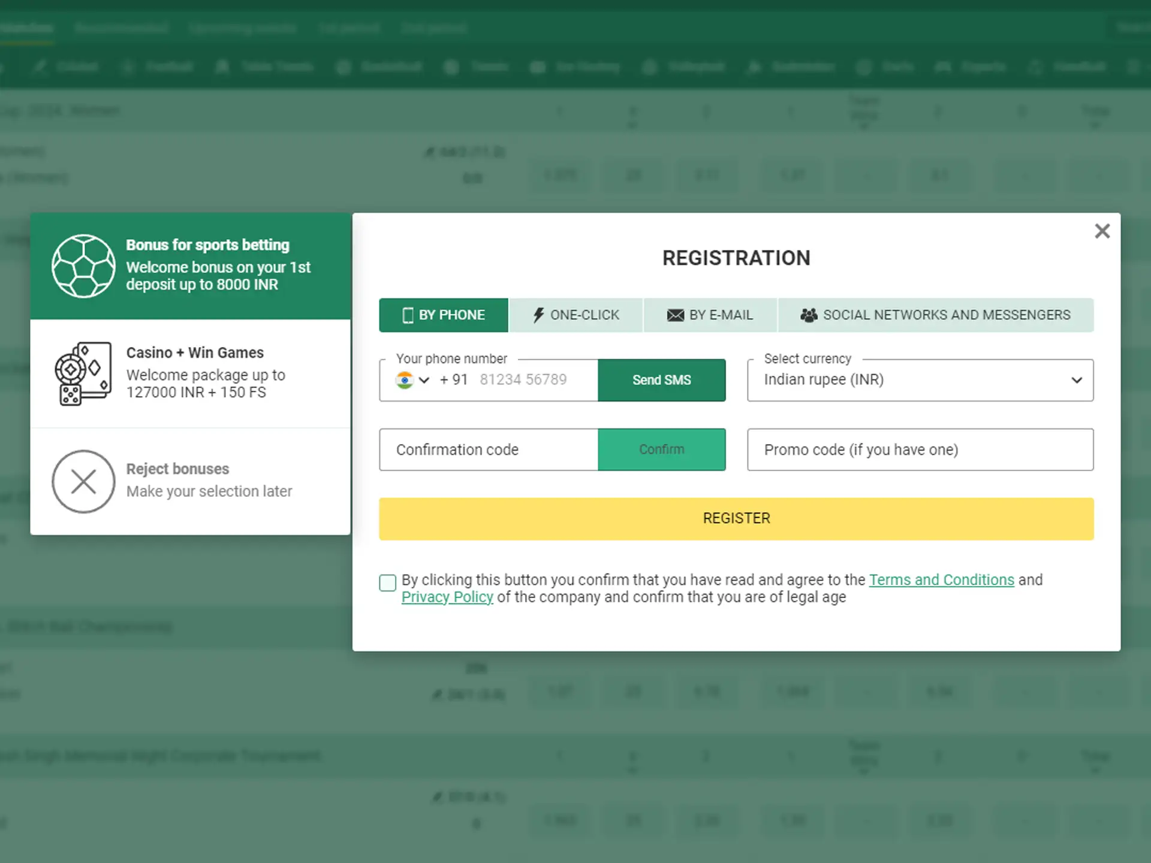Click the reject bonuses X circle icon
The image size is (1151, 863).
83,481
